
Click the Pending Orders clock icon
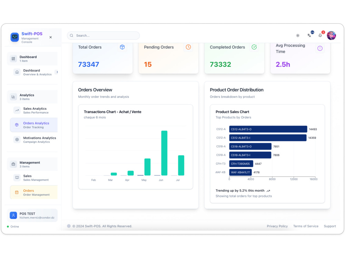(x=188, y=47)
